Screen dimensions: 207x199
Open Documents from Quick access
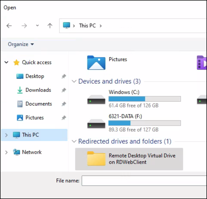tap(38, 104)
